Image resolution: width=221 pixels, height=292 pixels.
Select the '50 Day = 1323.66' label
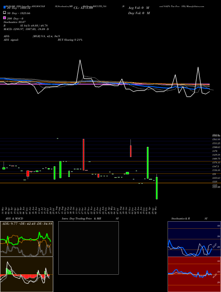(x=19, y=13)
